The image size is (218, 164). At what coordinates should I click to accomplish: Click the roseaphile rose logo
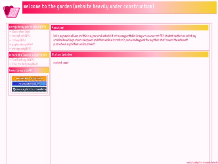(12, 12)
